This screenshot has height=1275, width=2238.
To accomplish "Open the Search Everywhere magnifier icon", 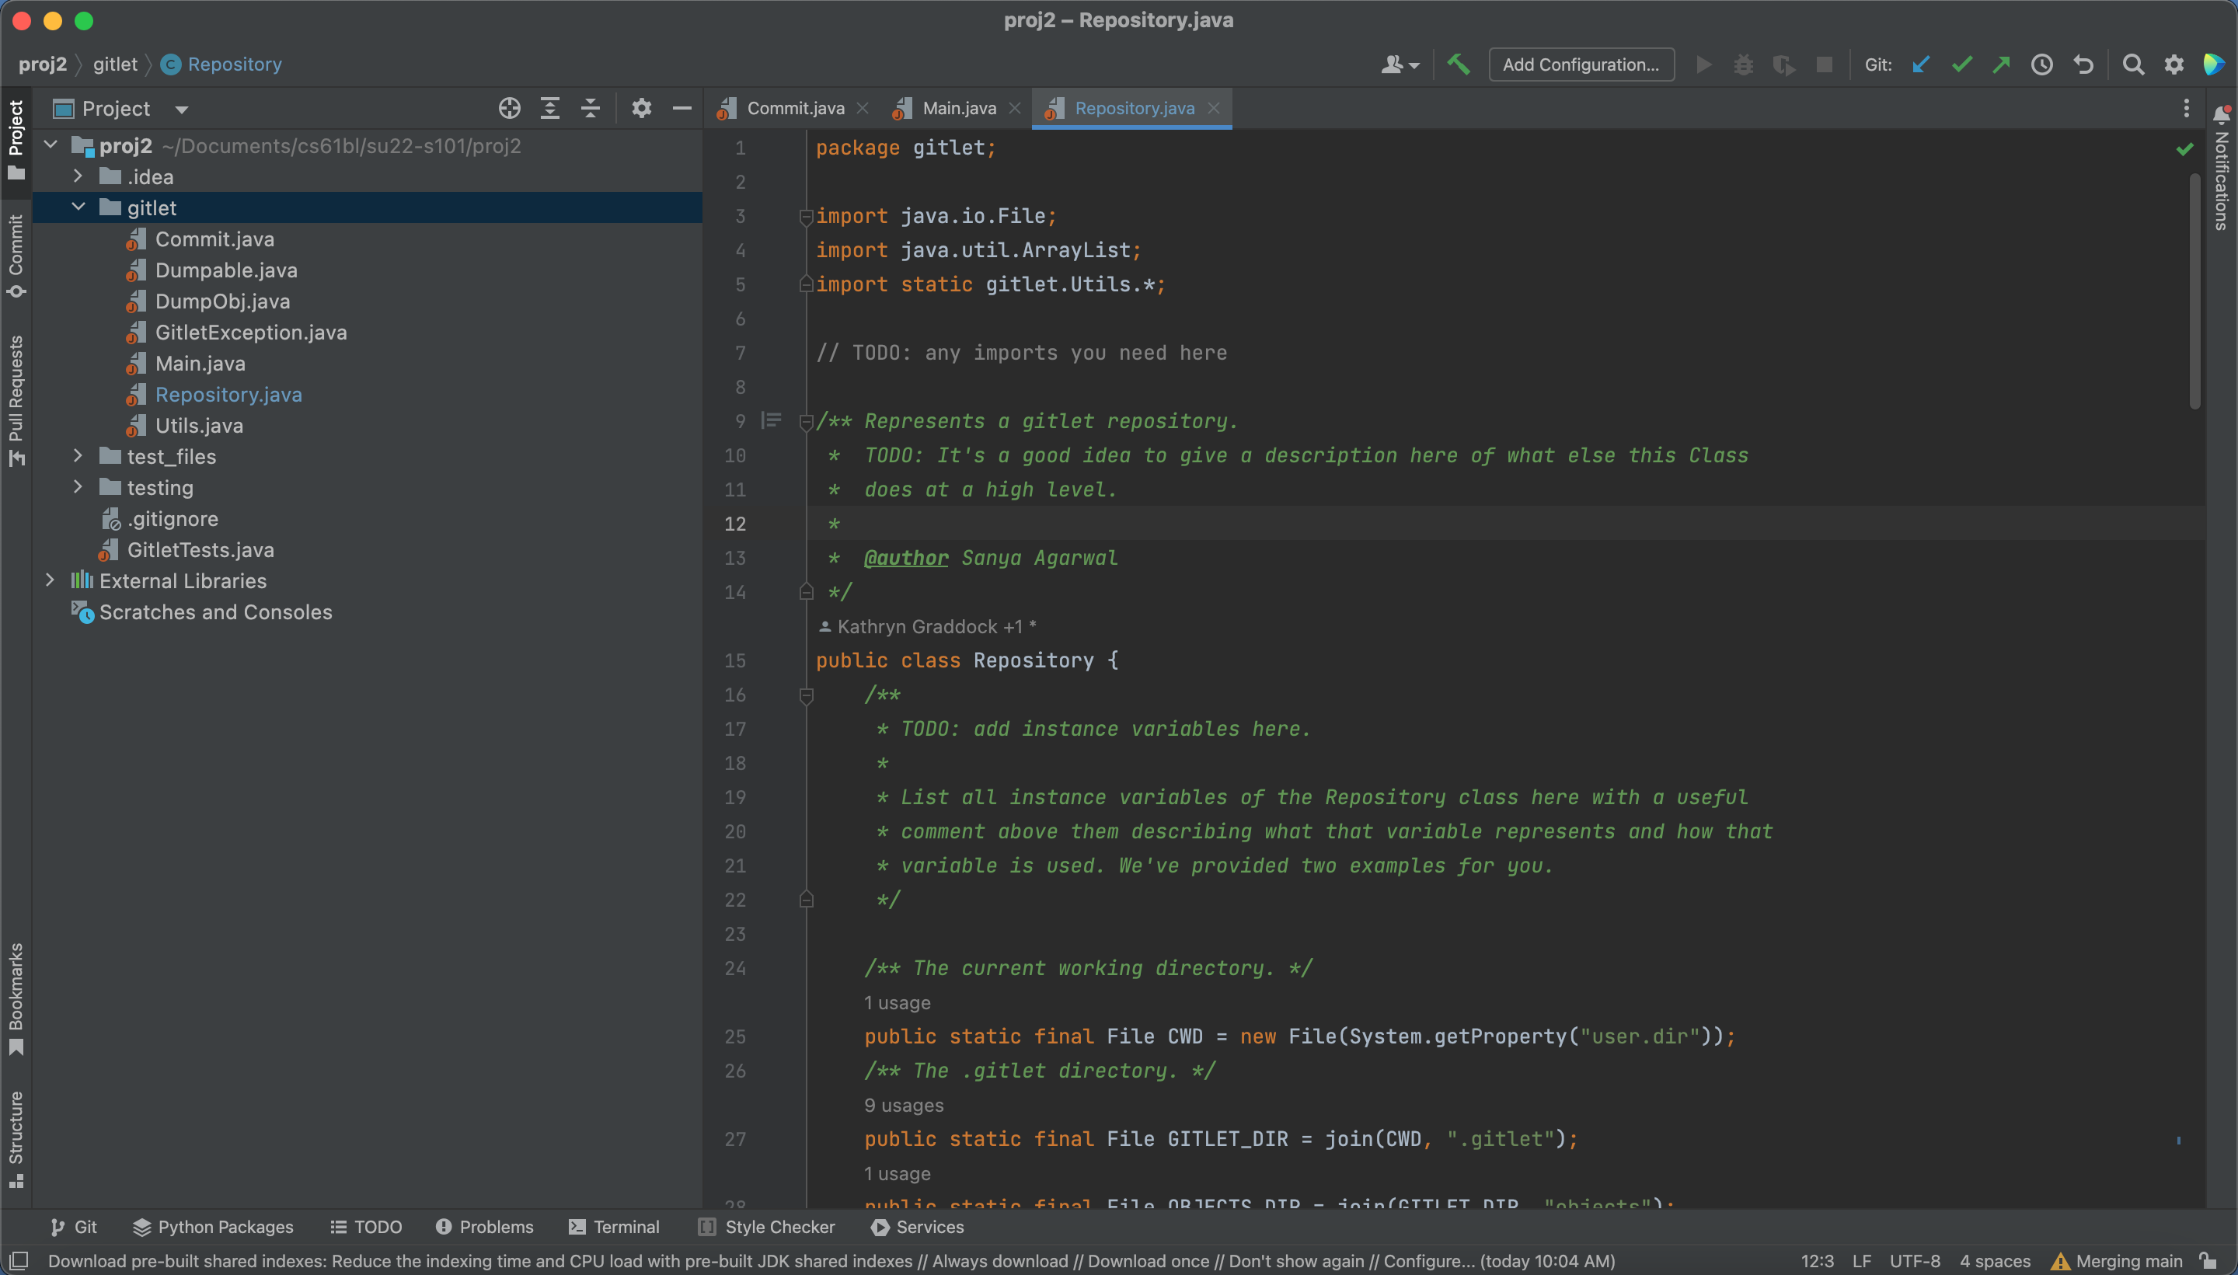I will coord(2133,64).
